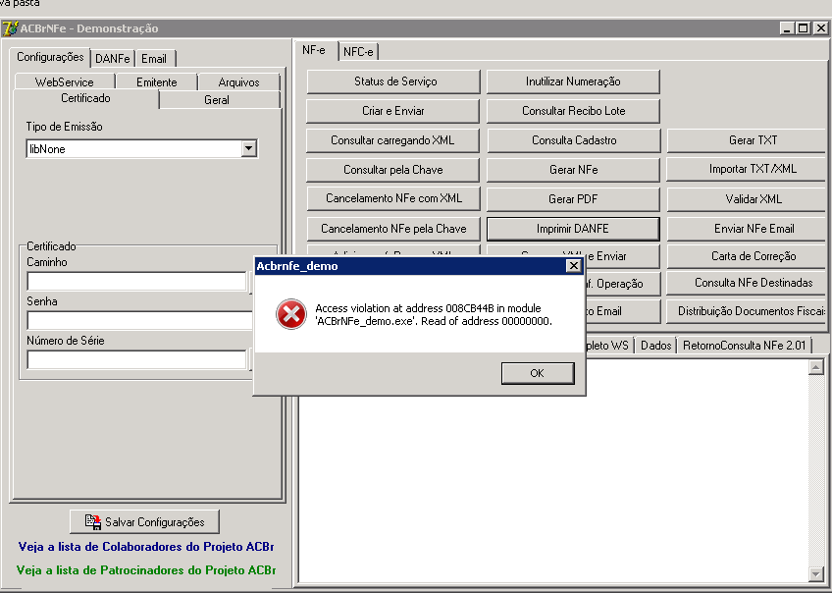Click Consulta Cadastro button
Viewport: 832px width, 593px height.
(573, 140)
